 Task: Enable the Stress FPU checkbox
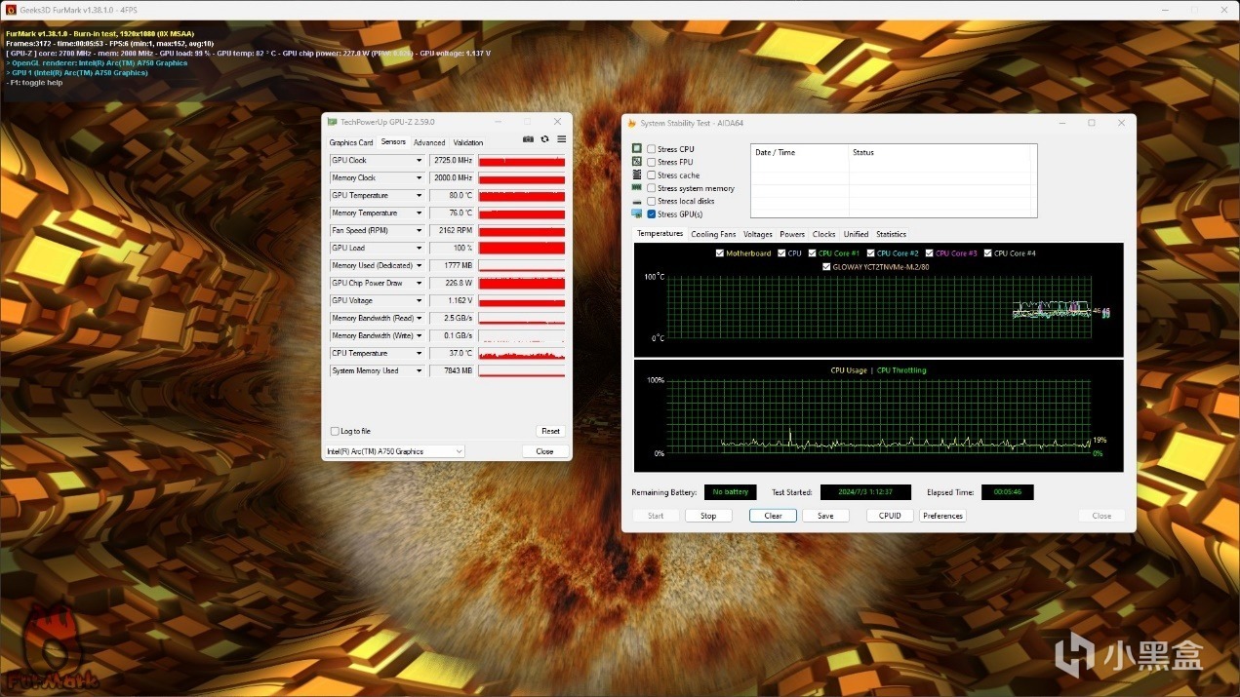(652, 162)
